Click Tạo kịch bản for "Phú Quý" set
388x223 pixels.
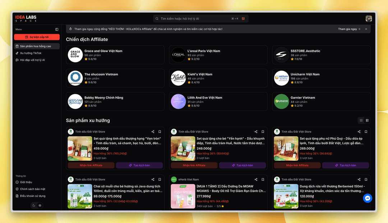pos(346,165)
